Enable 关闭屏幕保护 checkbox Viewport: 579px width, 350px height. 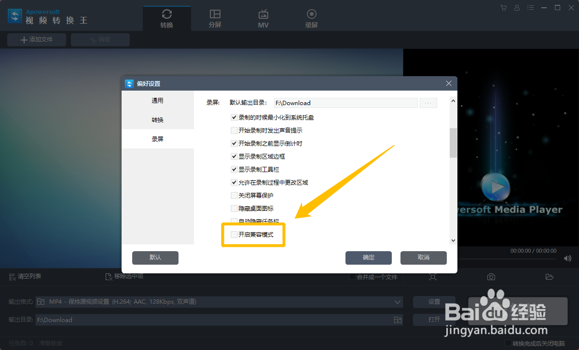tap(234, 195)
